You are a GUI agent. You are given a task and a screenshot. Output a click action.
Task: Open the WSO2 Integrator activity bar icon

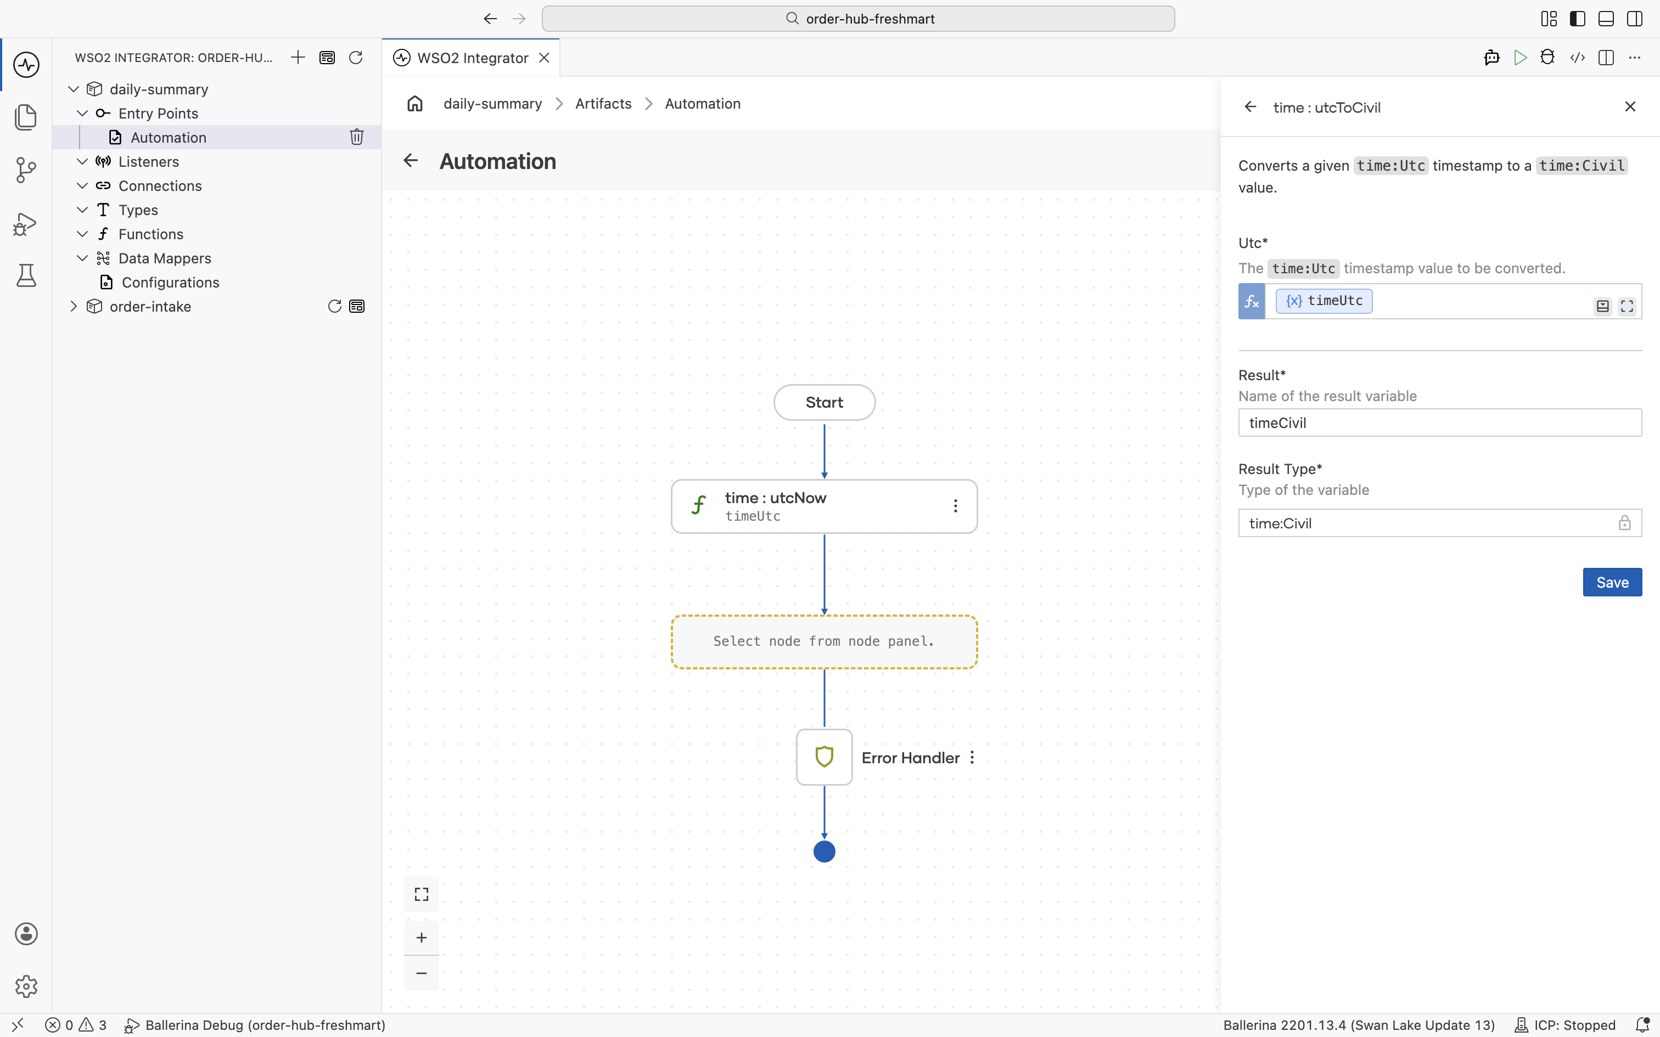coord(26,65)
